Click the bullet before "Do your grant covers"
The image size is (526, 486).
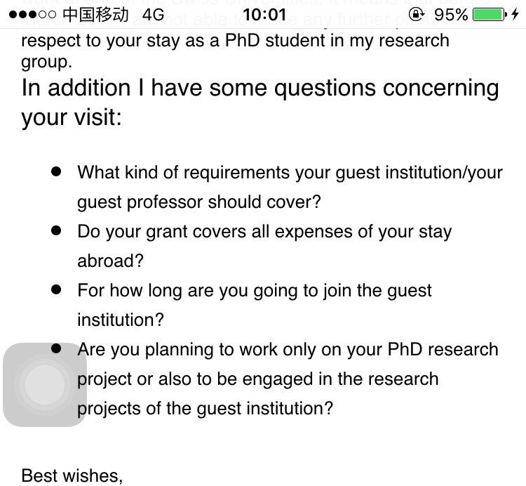57,230
